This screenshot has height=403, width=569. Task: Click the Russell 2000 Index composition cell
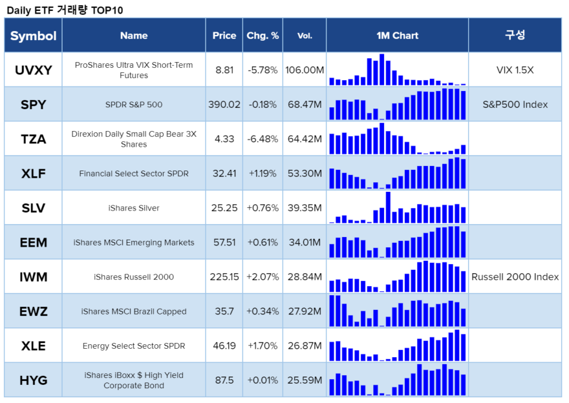(515, 277)
